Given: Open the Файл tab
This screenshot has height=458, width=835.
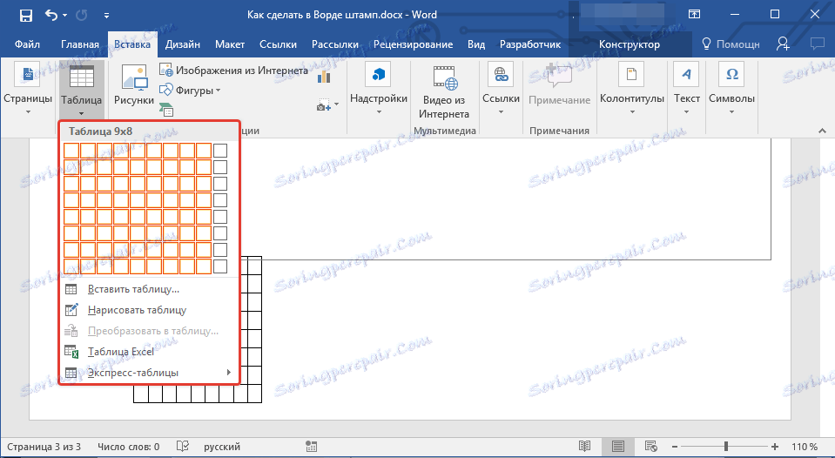Looking at the screenshot, I should pyautogui.click(x=27, y=44).
